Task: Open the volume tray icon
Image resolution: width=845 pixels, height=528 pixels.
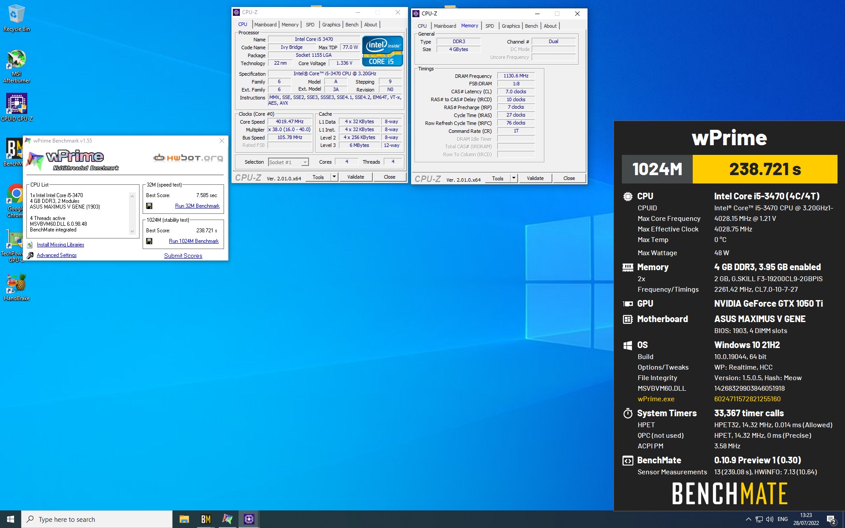Action: click(x=770, y=519)
